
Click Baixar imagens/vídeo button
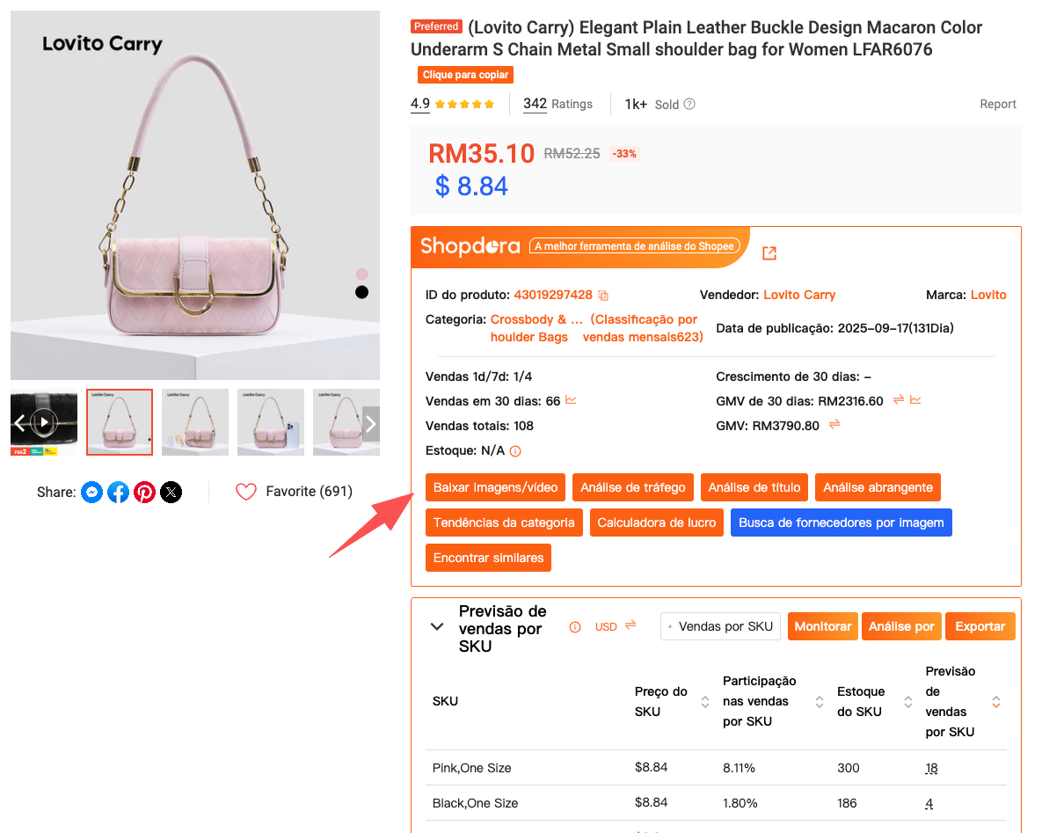click(x=495, y=487)
